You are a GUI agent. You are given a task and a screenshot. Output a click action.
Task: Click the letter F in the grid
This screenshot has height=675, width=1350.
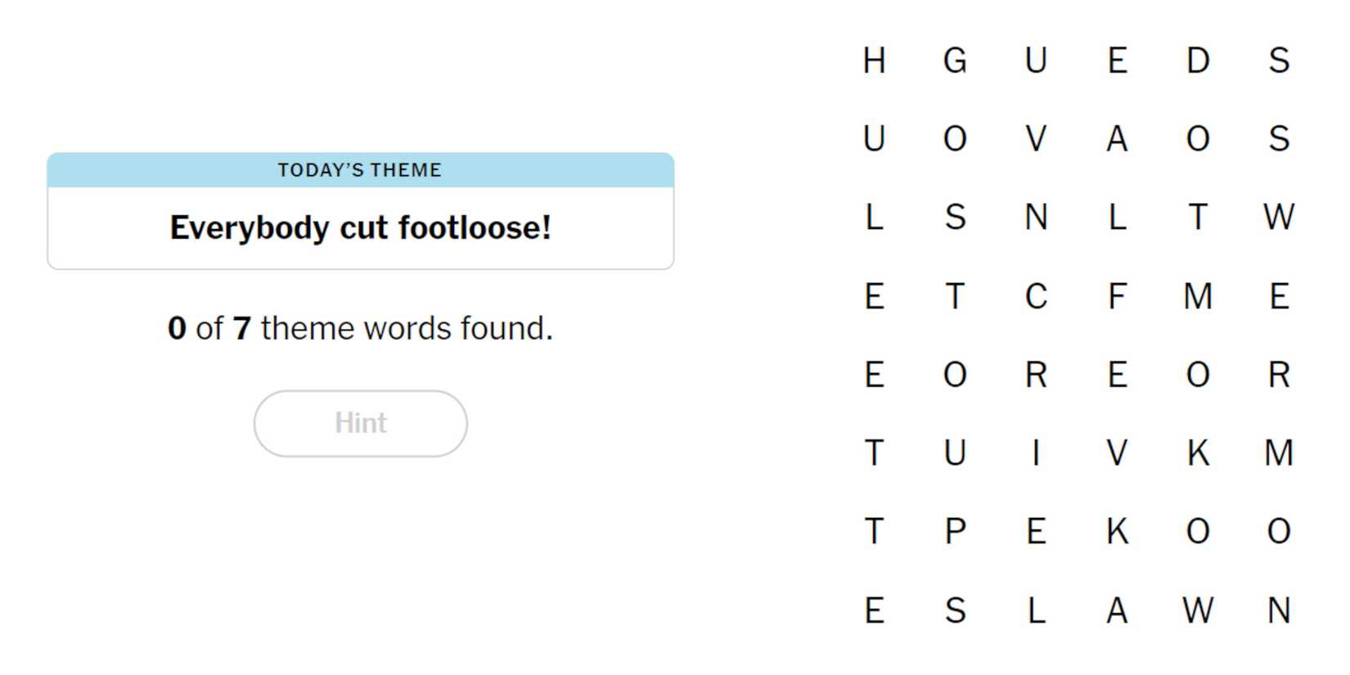point(1117,296)
